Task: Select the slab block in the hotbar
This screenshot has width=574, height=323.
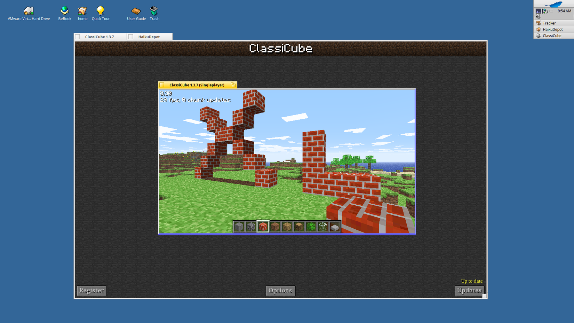Action: 335,226
